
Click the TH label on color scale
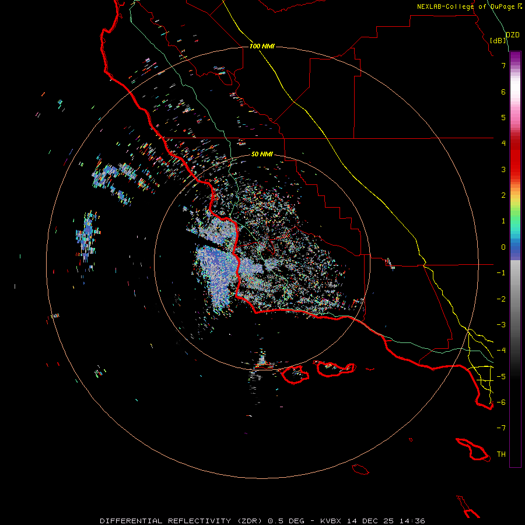tap(501, 454)
